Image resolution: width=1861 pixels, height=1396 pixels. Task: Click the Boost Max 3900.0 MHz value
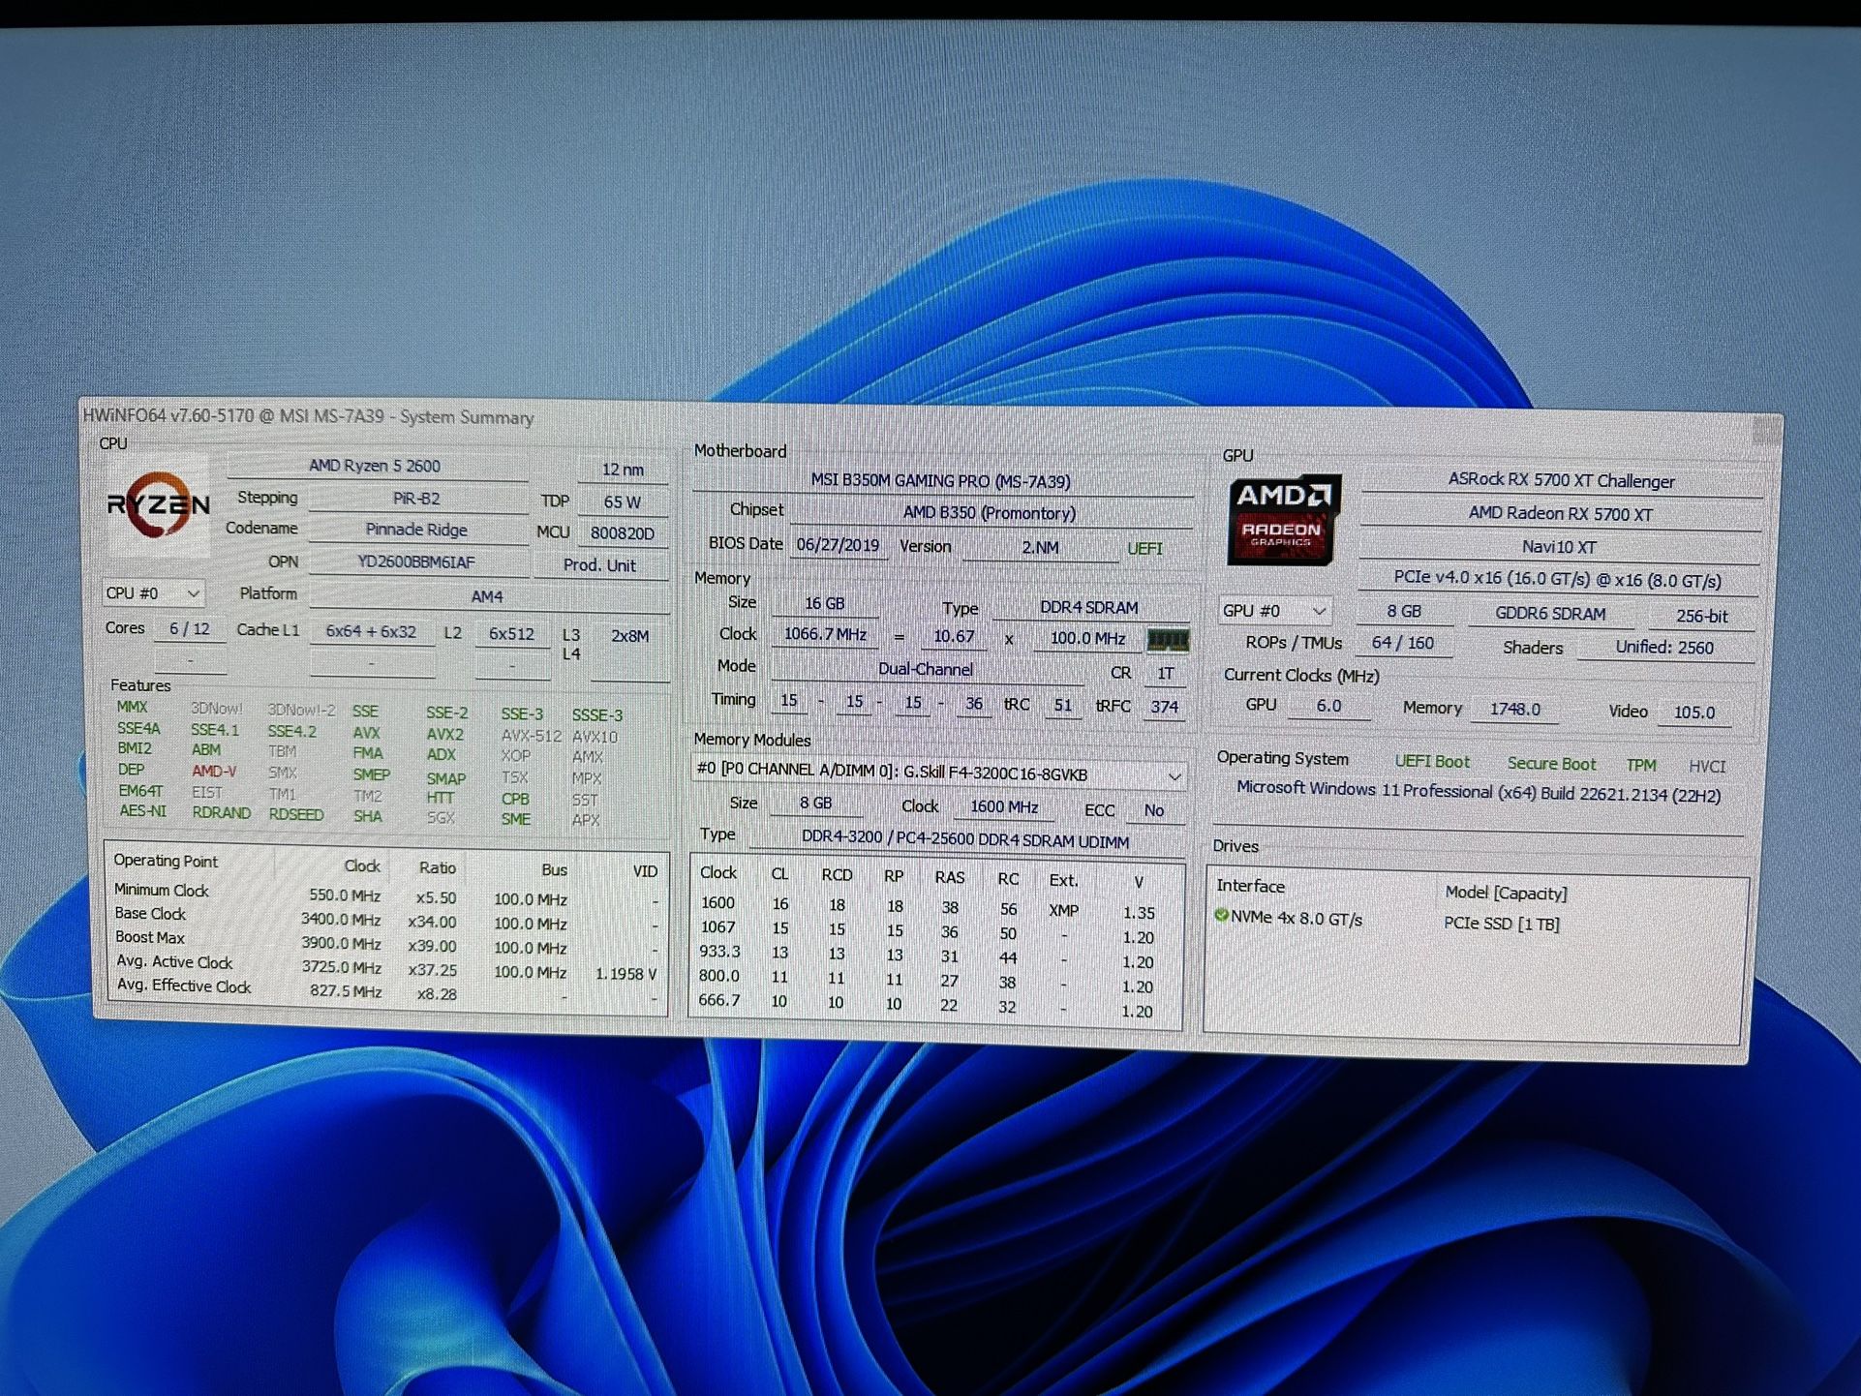point(340,944)
